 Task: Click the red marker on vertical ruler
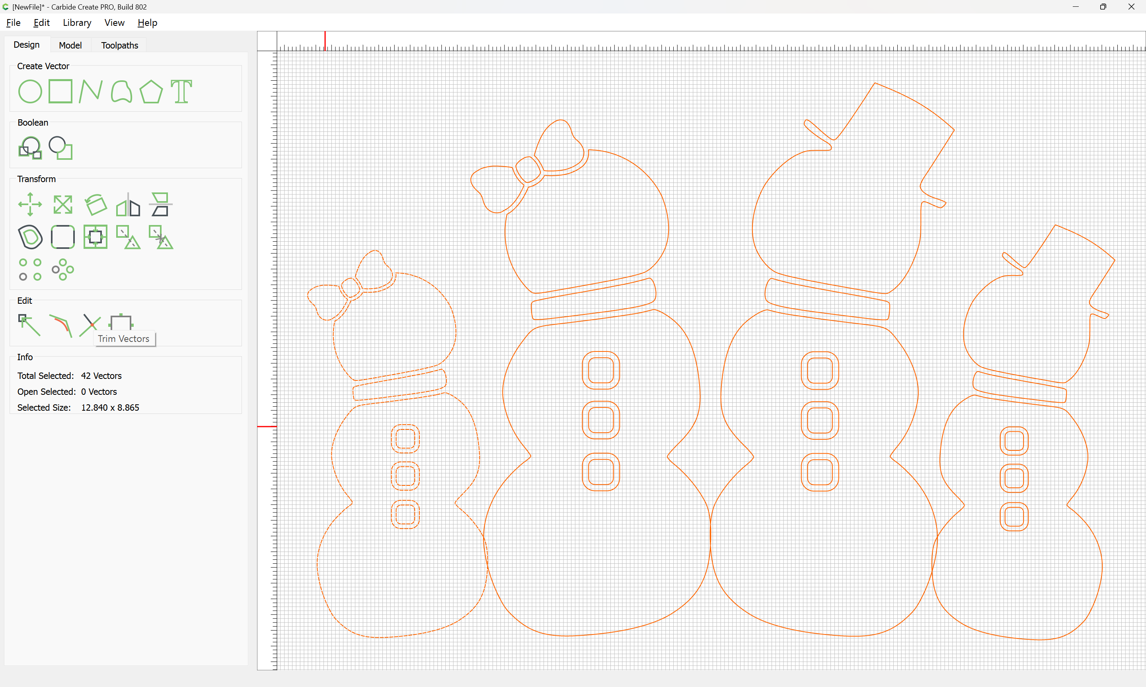tap(267, 426)
